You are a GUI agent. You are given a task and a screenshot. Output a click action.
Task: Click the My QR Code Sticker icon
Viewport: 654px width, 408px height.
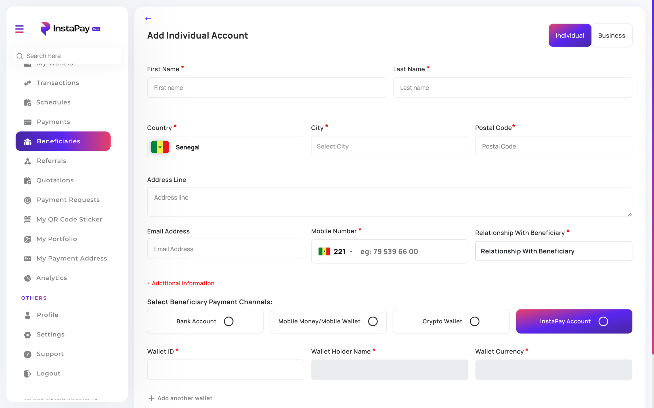(28, 219)
